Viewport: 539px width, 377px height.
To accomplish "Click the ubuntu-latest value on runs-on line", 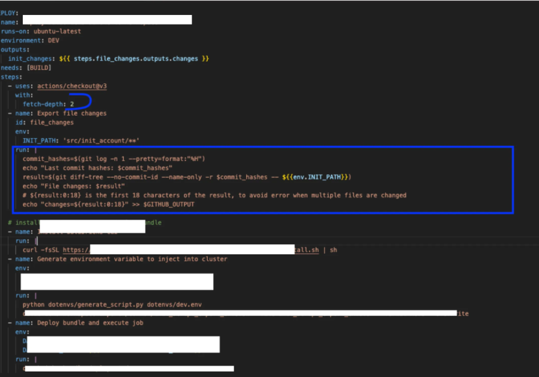I will pos(57,31).
